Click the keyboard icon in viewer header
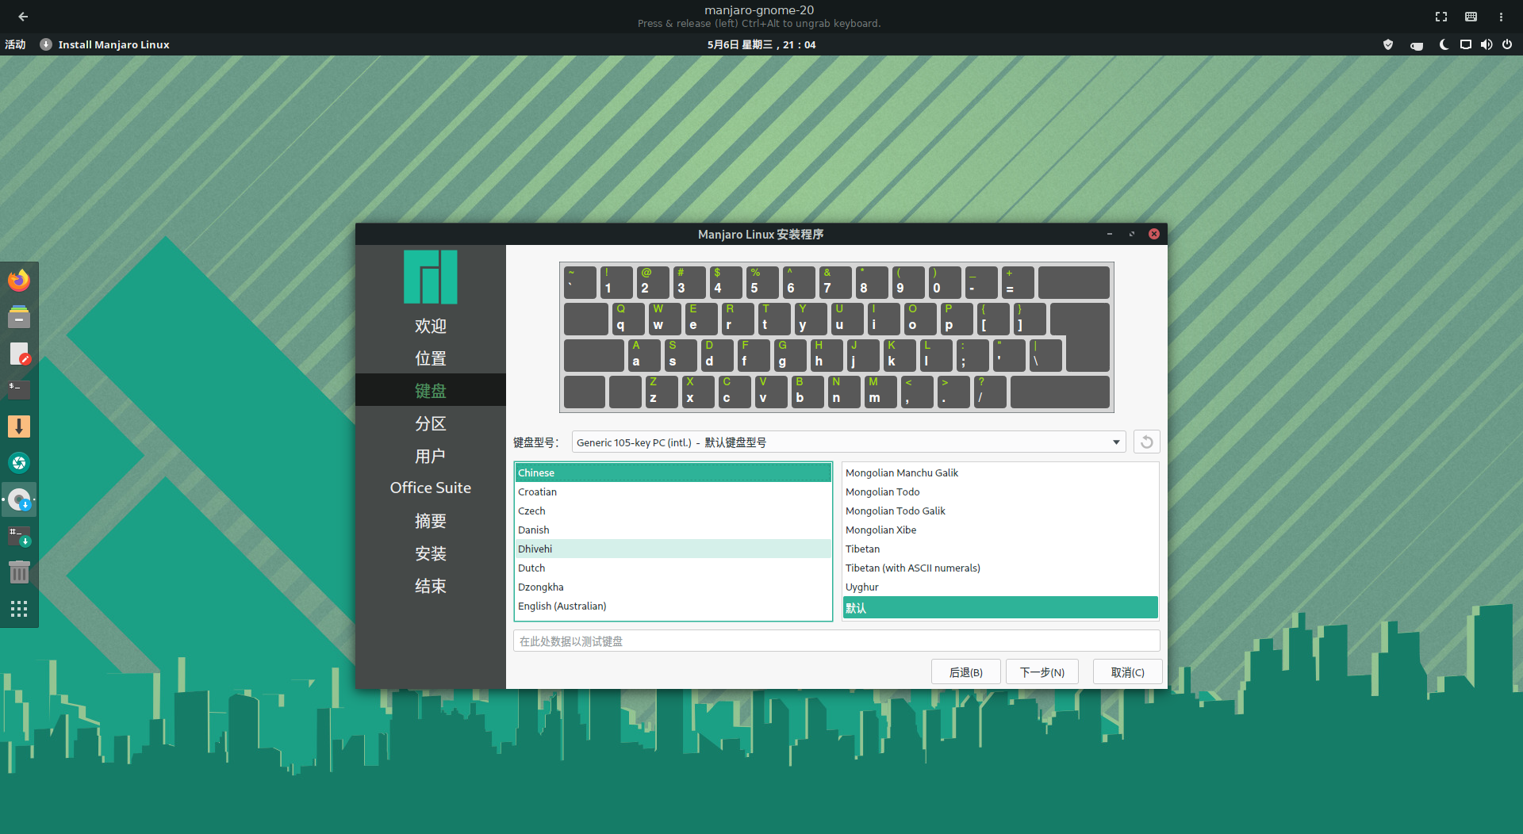1523x834 pixels. click(x=1471, y=17)
